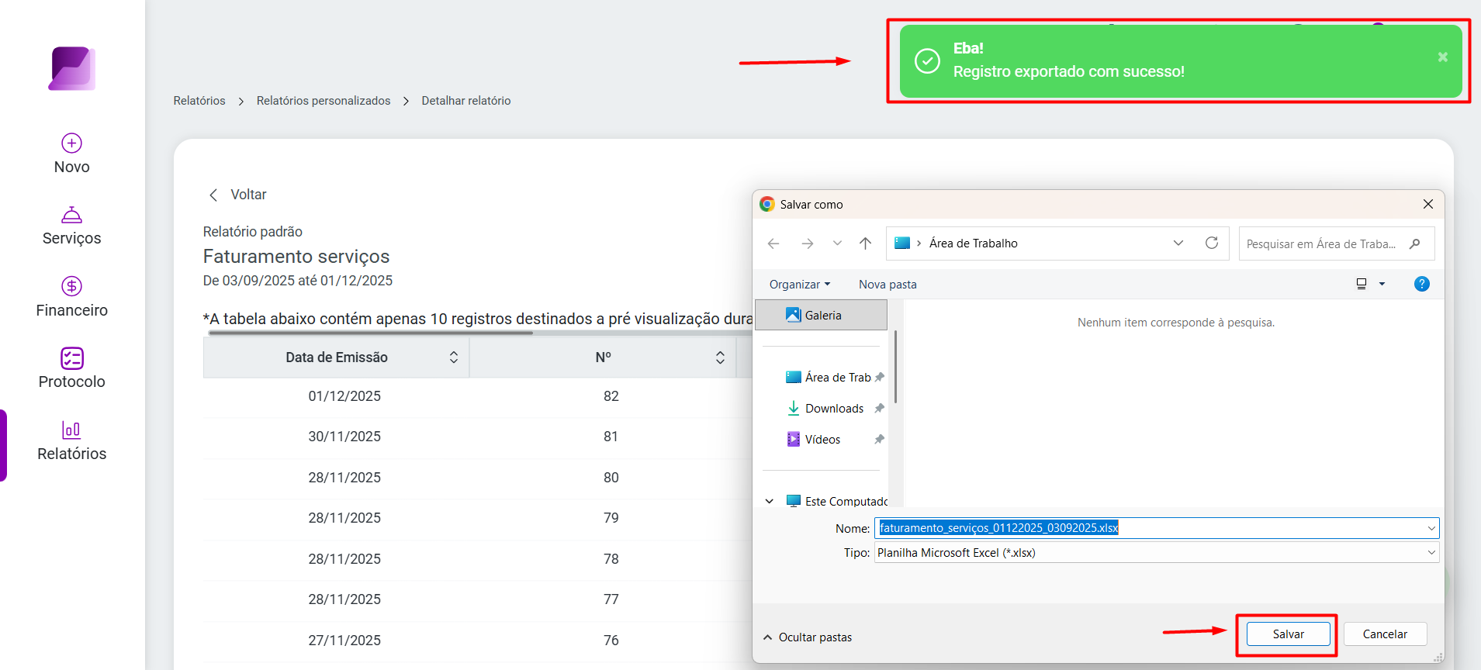1481x670 pixels.
Task: Open the Nome field dropdown arrow
Action: (x=1431, y=528)
